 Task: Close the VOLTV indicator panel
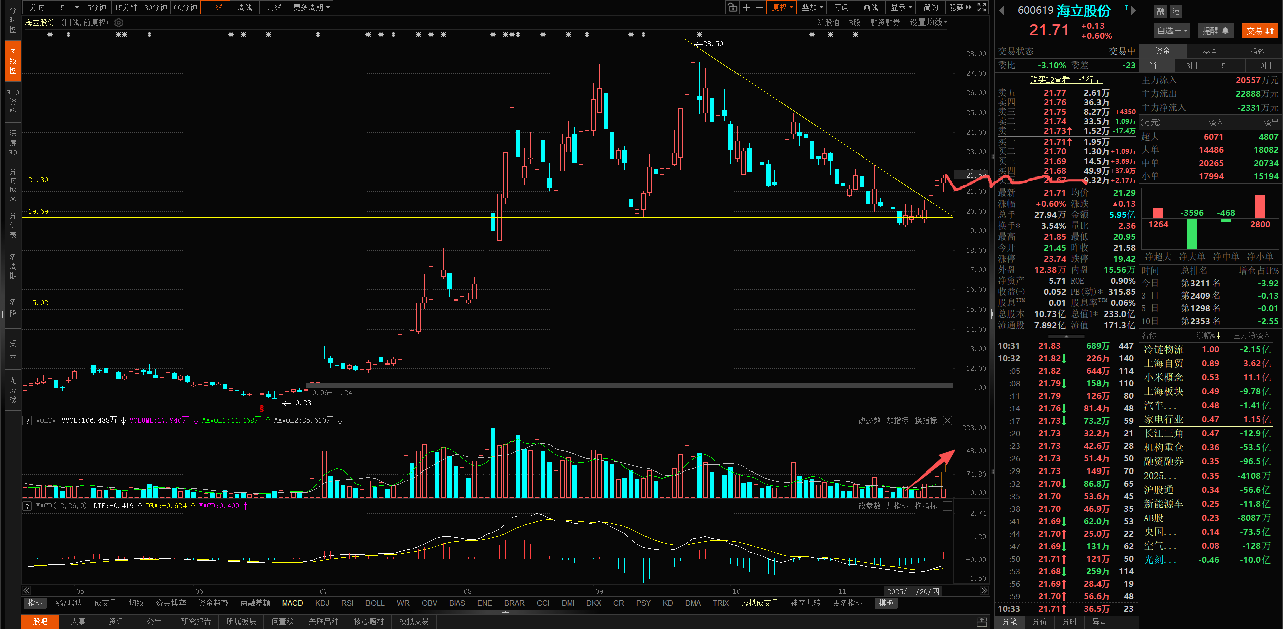(x=947, y=420)
